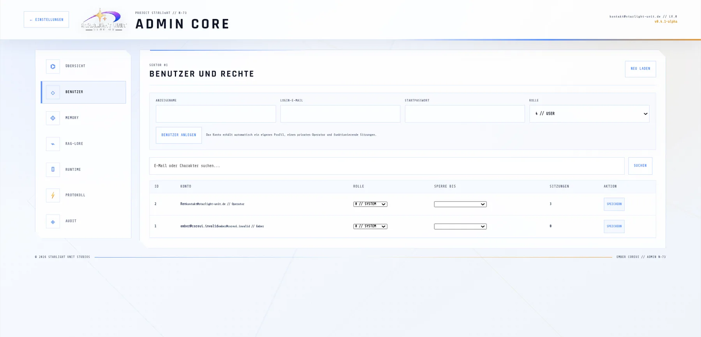Expand the Sperre bis dropdown for ember@coreui.invalid
Image resolution: width=701 pixels, height=337 pixels.
pos(460,226)
